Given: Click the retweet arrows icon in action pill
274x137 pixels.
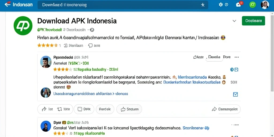Looking at the screenshot, I should click(x=60, y=109).
